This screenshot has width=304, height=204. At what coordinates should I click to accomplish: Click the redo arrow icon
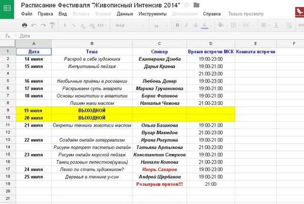coord(43,25)
